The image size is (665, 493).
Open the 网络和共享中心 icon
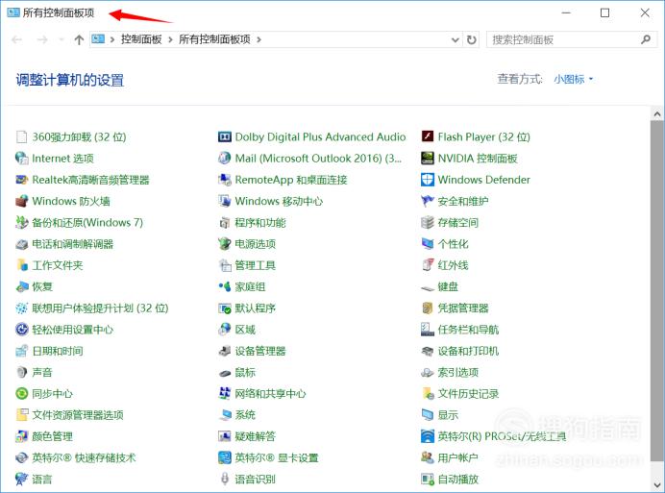[x=224, y=393]
